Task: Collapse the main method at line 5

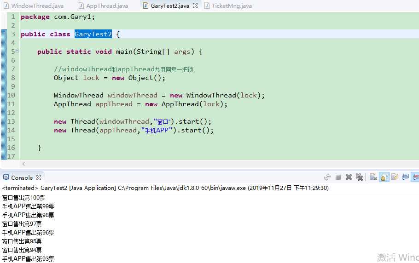Action: (17, 51)
